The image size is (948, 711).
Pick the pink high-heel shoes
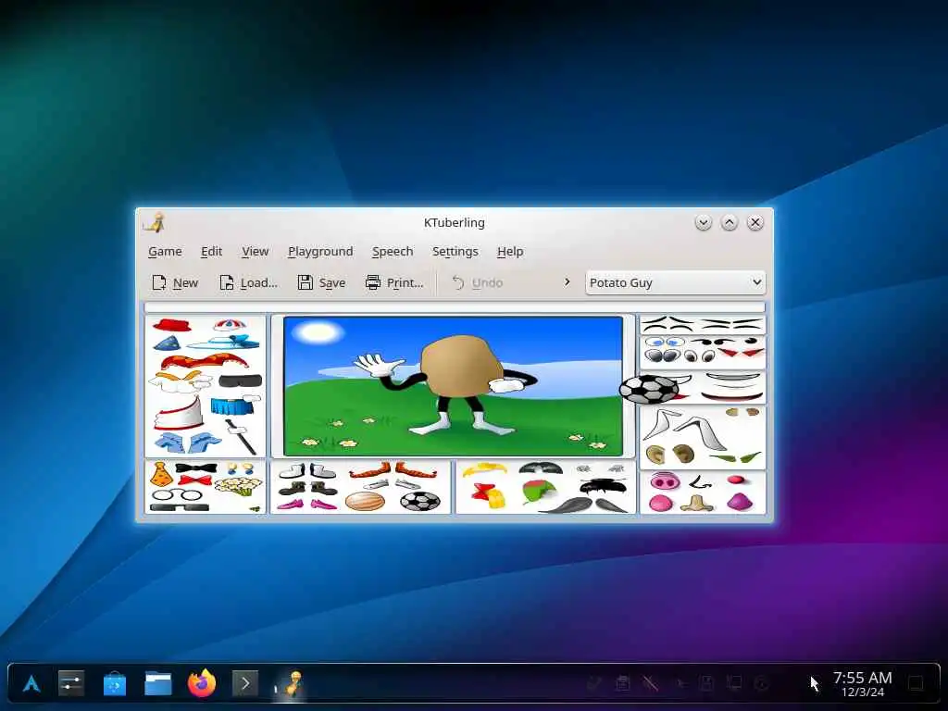306,504
